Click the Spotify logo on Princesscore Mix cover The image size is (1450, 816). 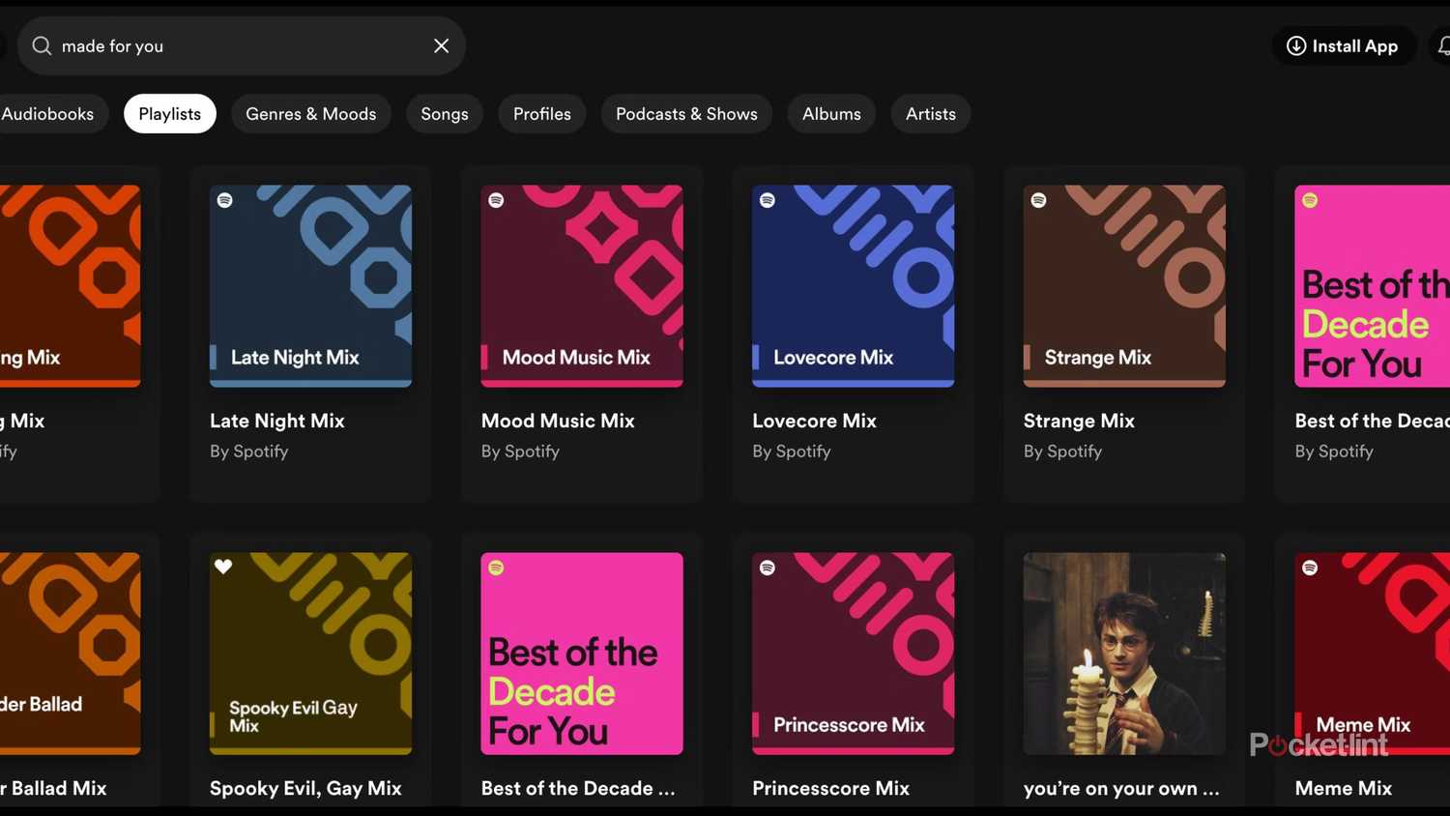pos(767,567)
